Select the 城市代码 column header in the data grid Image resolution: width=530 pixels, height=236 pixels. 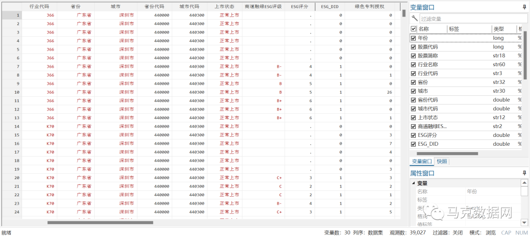point(189,6)
